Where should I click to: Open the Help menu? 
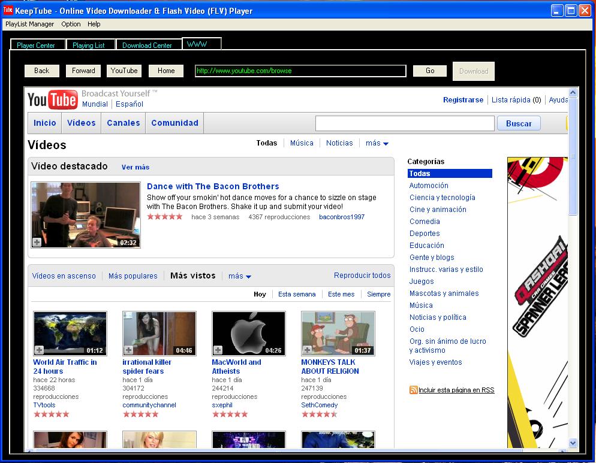(94, 24)
